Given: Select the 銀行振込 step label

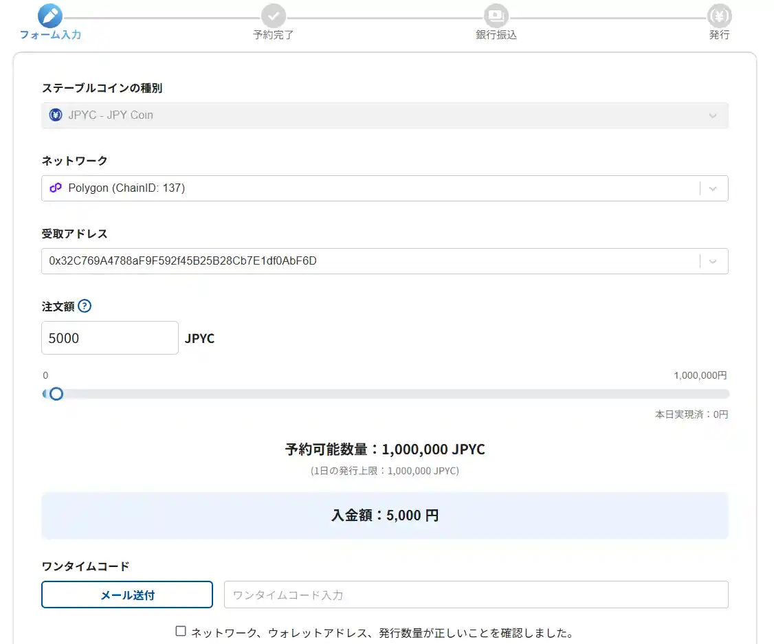Looking at the screenshot, I should (x=496, y=34).
